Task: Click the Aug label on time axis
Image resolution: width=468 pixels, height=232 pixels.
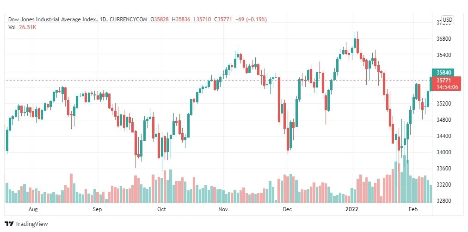Action: 33,209
